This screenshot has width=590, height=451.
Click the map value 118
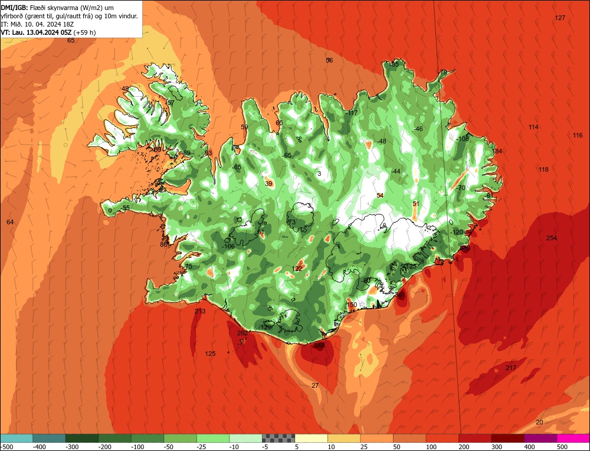tap(543, 169)
